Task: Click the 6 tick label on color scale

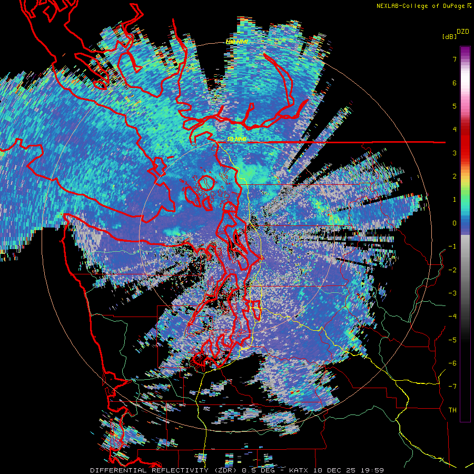Action: pyautogui.click(x=455, y=83)
